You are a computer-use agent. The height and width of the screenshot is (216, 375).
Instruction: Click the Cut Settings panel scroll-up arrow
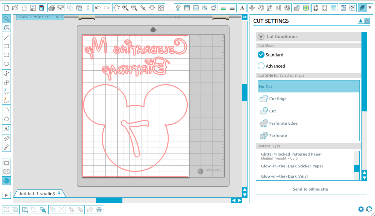364,172
